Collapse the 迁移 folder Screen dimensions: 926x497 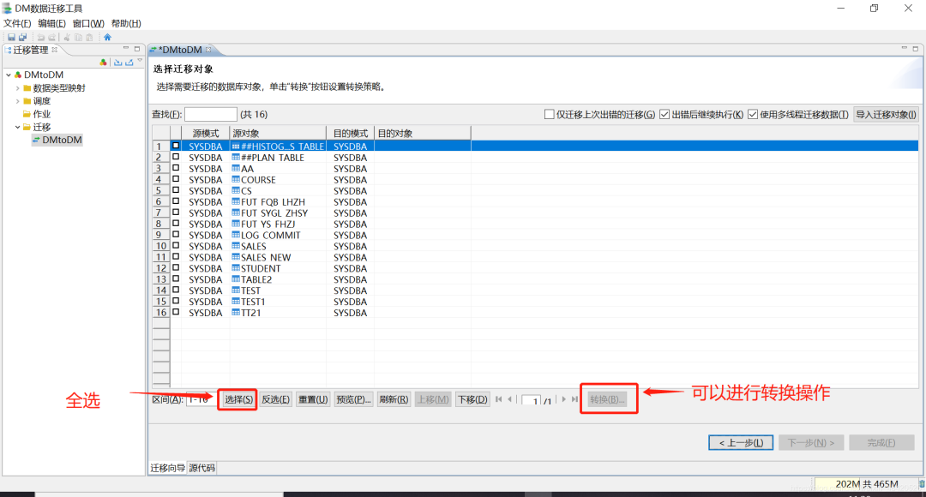pyautogui.click(x=18, y=127)
